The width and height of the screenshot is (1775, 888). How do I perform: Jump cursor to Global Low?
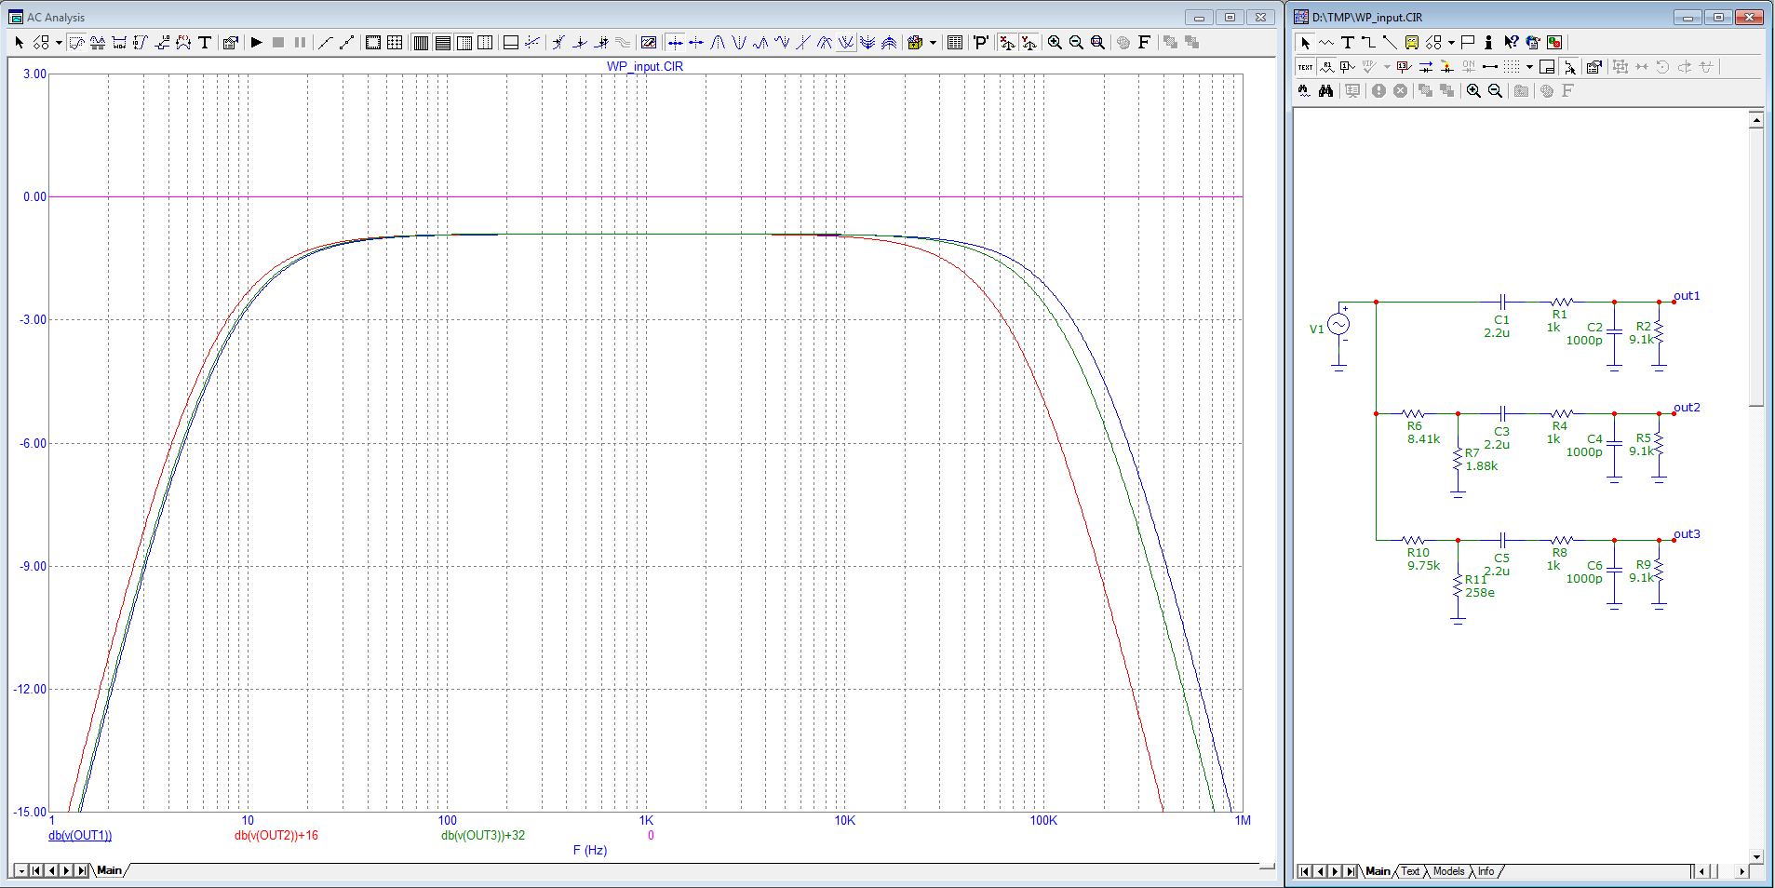point(846,42)
